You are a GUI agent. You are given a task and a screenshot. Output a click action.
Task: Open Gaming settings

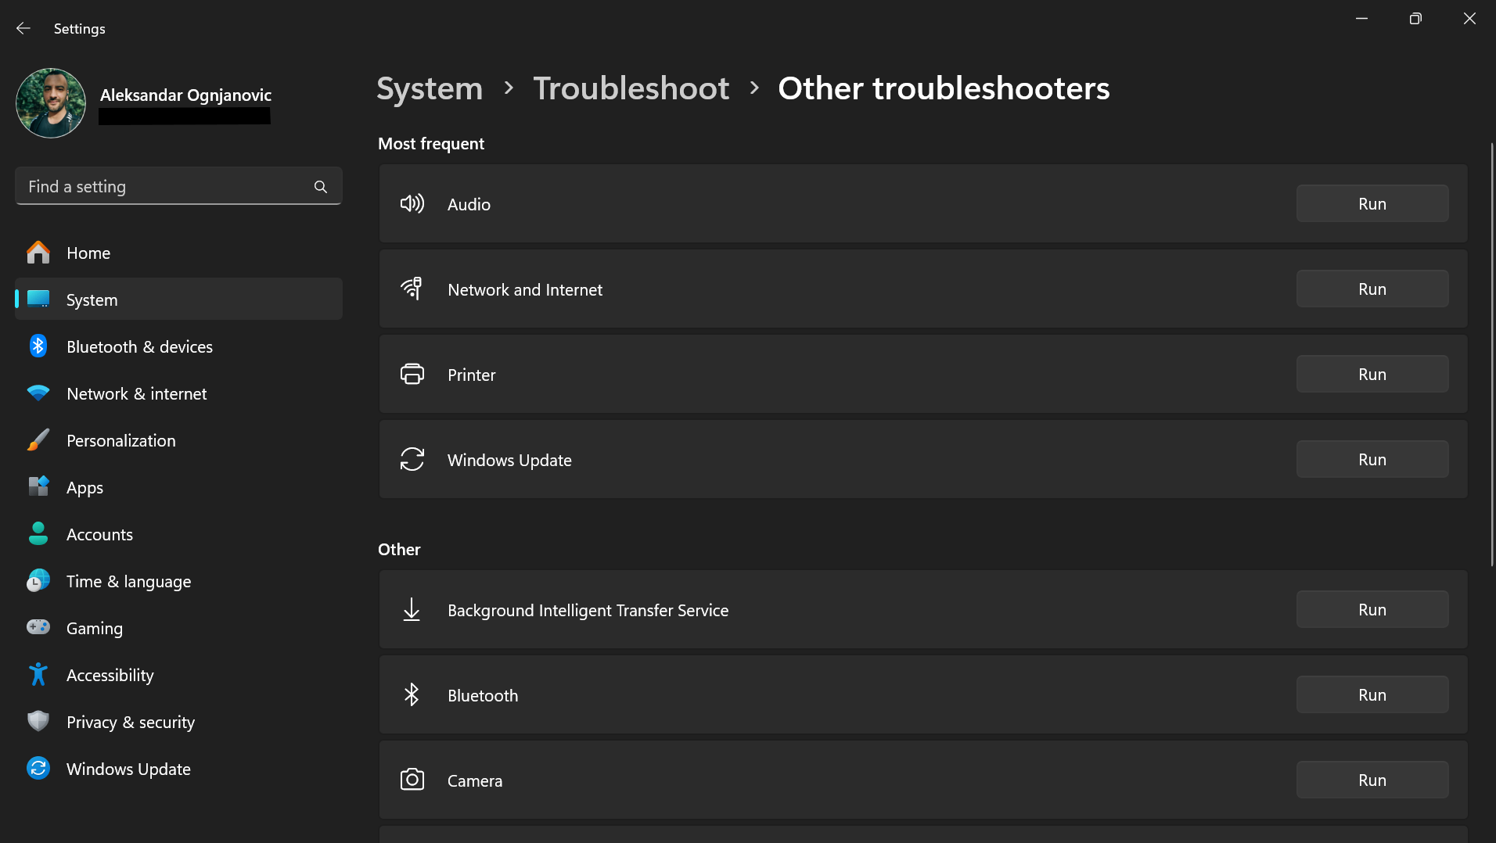pyautogui.click(x=178, y=628)
